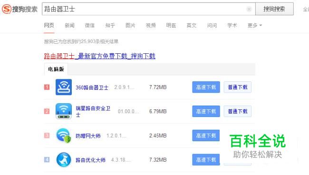The height and width of the screenshot is (175, 309).
Task: Click 高速下载 for 路由优化大师
Action: click(206, 160)
